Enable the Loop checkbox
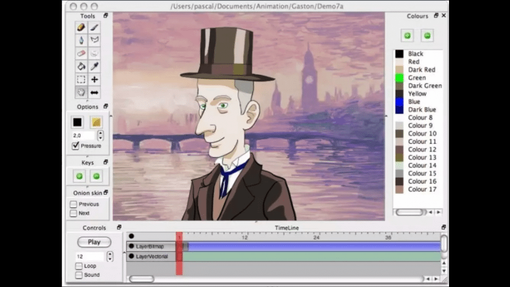Screen dimensions: 510x287 [x=79, y=266]
